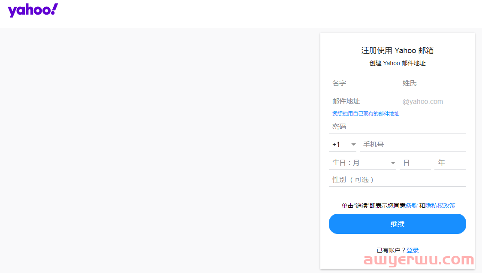482x273 pixels.
Task: Click the 登录 sign in link
Action: click(x=413, y=250)
